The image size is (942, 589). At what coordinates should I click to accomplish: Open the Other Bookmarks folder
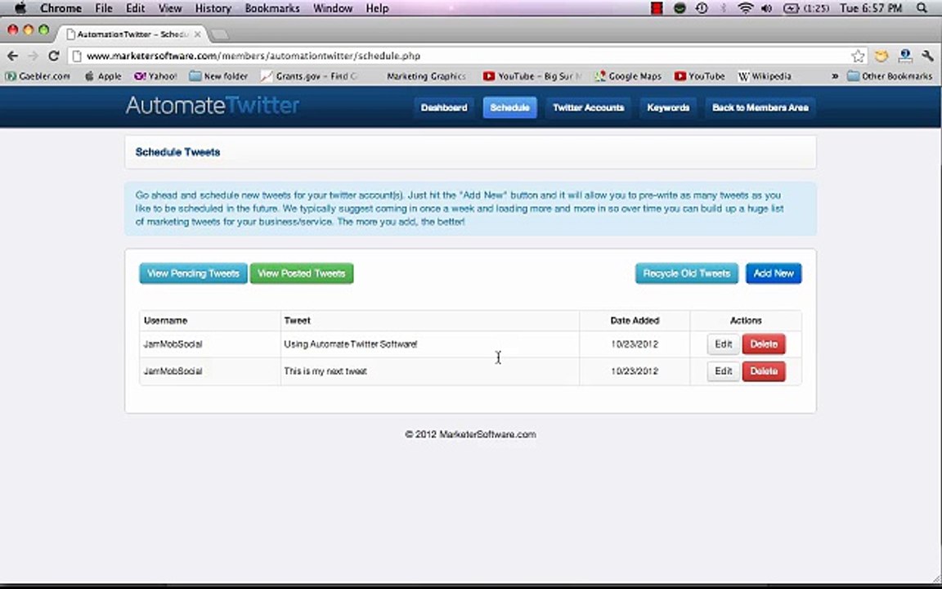coord(890,76)
